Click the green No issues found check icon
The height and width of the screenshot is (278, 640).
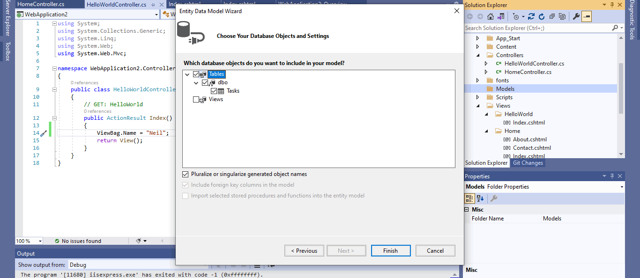(x=57, y=241)
